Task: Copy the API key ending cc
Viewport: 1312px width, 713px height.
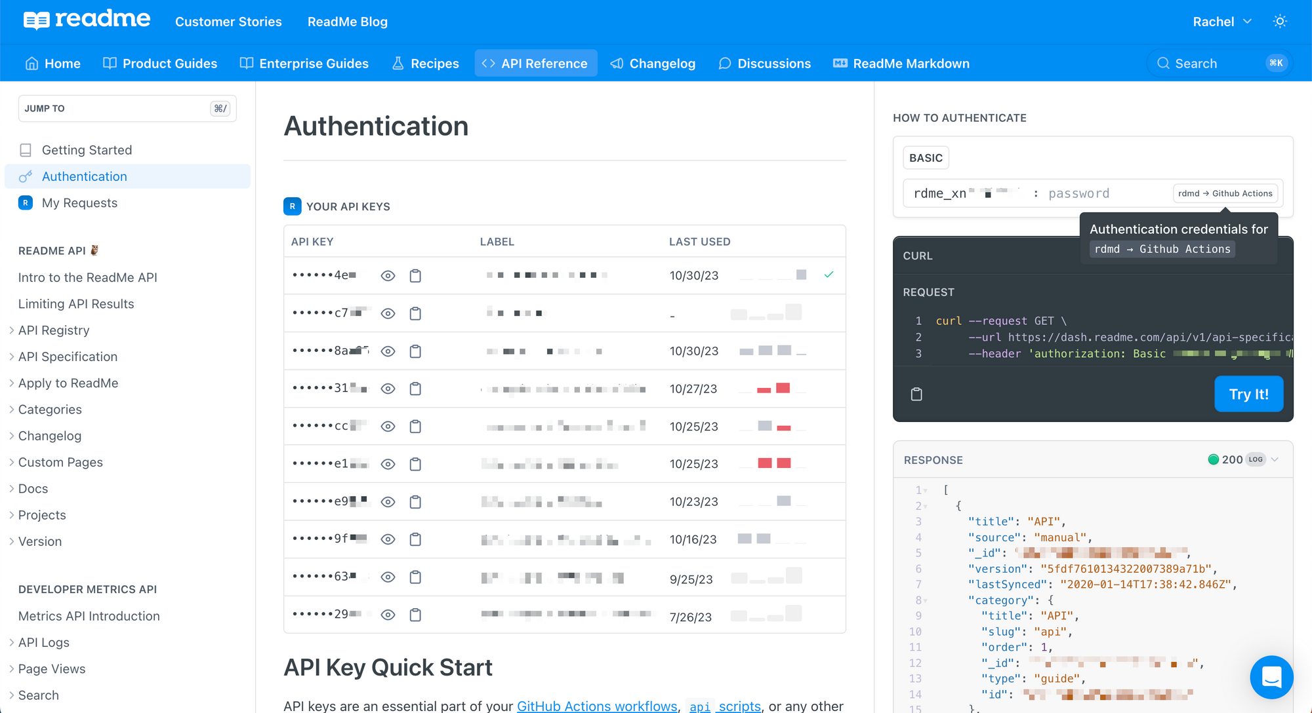Action: click(x=415, y=427)
